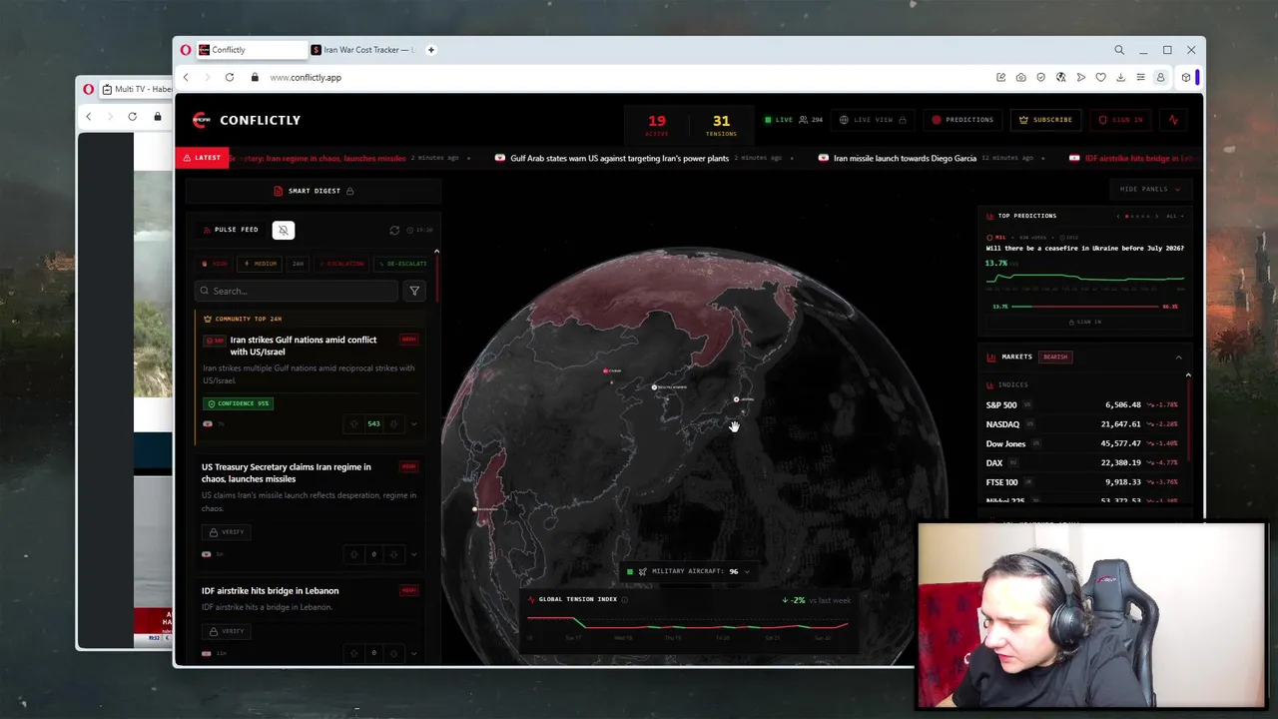Refresh the Pulse Feed with the refresh icon
Image resolution: width=1278 pixels, height=719 pixels.
point(394,230)
